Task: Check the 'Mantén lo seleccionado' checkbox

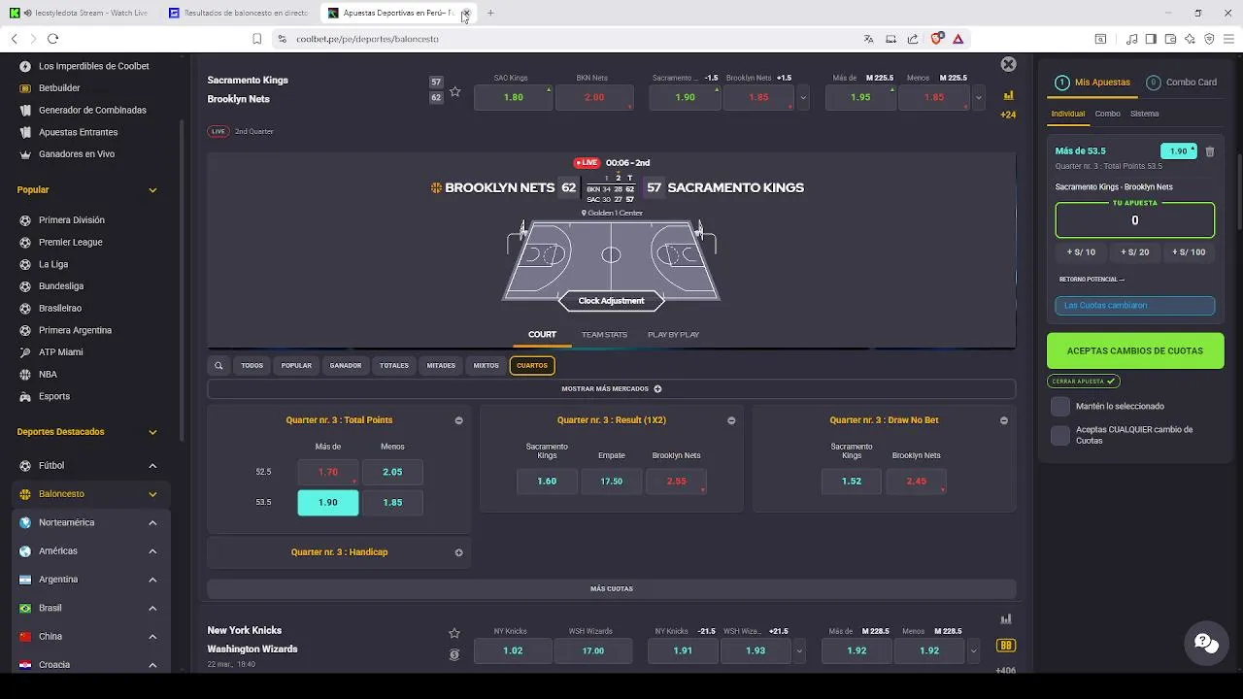Action: 1060,406
